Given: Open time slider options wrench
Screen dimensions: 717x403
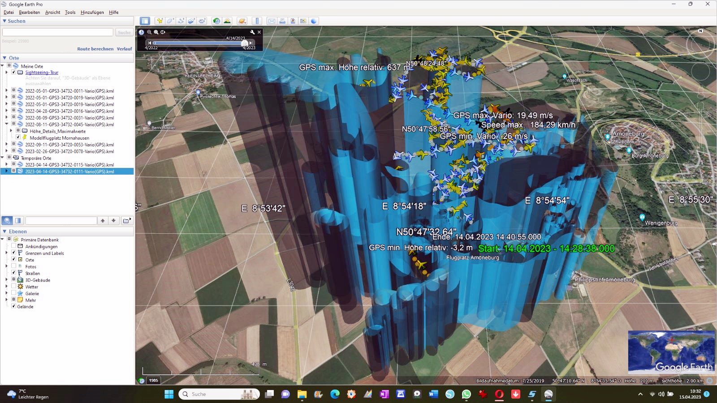Looking at the screenshot, I should click(252, 32).
